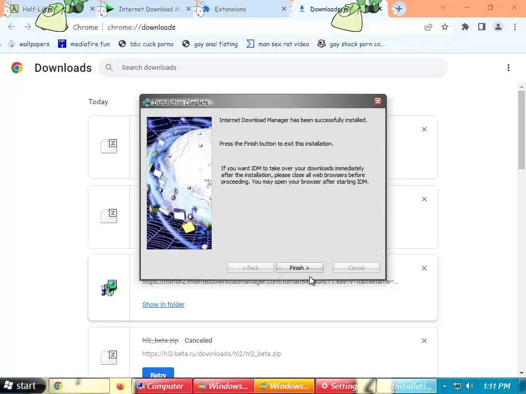This screenshot has width=526, height=394.
Task: Select the Downloads tab
Action: 339,9
